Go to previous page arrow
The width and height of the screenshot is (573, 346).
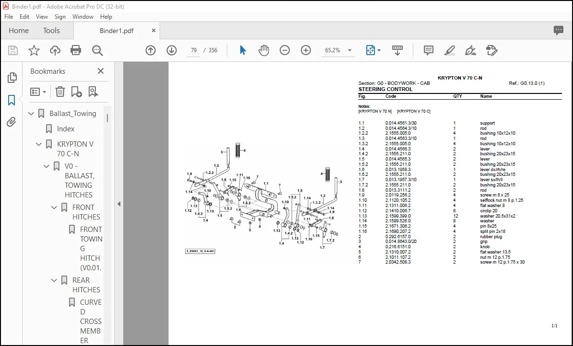[x=151, y=50]
